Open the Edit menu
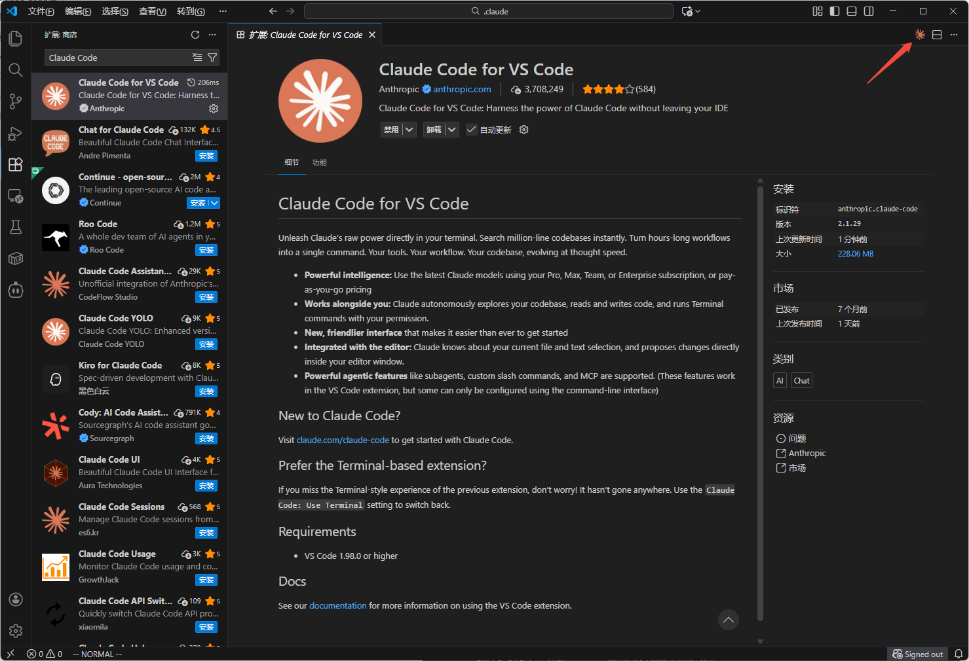 [x=78, y=11]
